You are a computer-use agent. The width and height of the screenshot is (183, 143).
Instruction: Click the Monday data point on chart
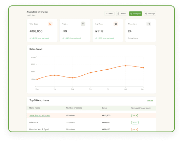pyautogui.click(x=37, y=79)
